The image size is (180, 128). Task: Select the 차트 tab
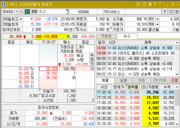pos(142,80)
